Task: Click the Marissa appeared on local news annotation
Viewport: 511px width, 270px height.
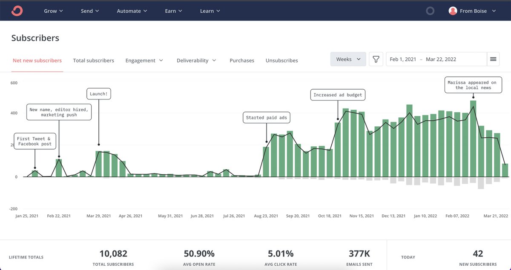Action: click(x=473, y=85)
